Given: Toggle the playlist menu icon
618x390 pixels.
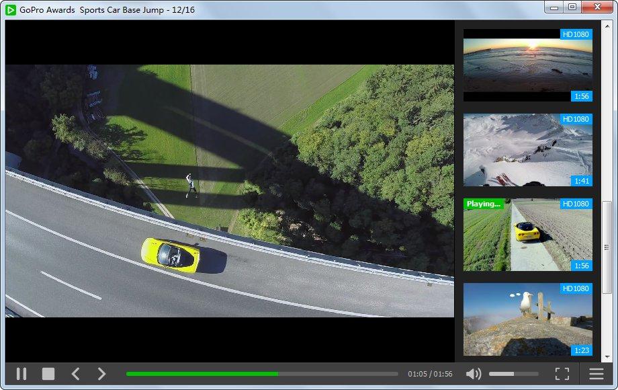Looking at the screenshot, I should (x=597, y=373).
